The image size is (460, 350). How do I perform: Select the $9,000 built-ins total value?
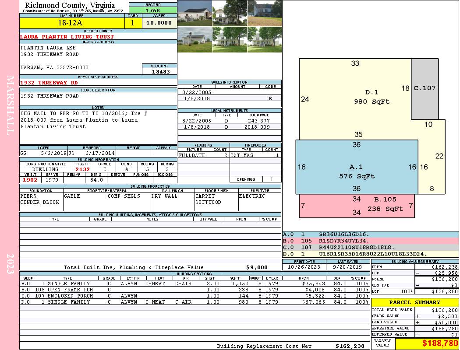(257, 267)
